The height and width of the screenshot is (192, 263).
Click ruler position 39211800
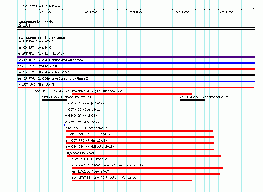pos(136,12)
